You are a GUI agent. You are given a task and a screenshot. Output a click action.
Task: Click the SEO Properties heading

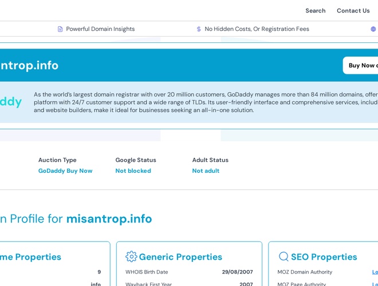[x=324, y=257]
